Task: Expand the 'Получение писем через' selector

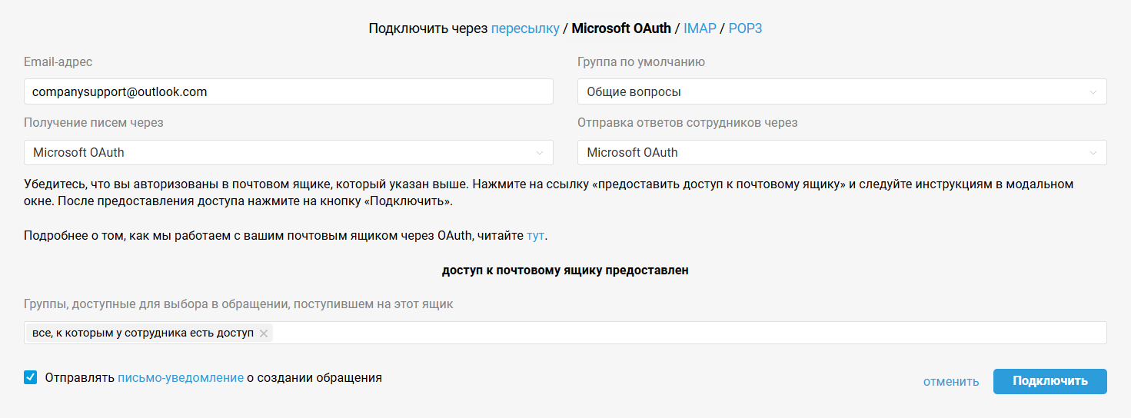Action: pyautogui.click(x=288, y=152)
